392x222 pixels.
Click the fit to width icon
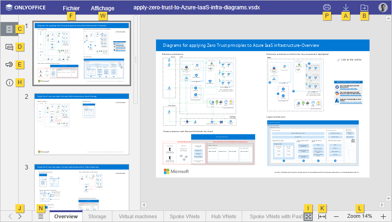click(x=322, y=217)
